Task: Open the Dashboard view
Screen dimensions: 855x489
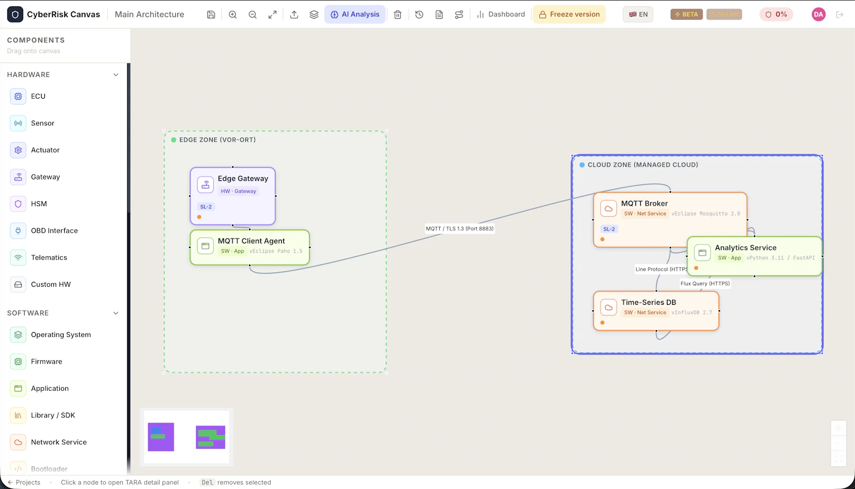Action: [x=501, y=14]
